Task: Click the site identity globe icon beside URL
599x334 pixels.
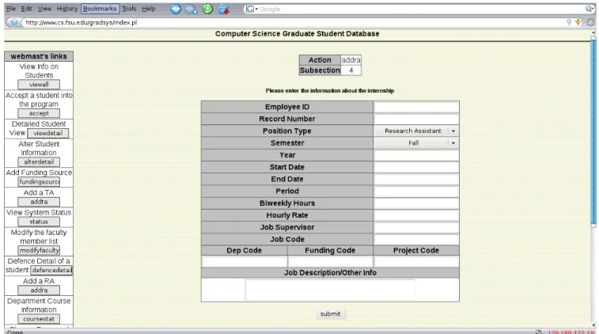Action: pos(14,22)
